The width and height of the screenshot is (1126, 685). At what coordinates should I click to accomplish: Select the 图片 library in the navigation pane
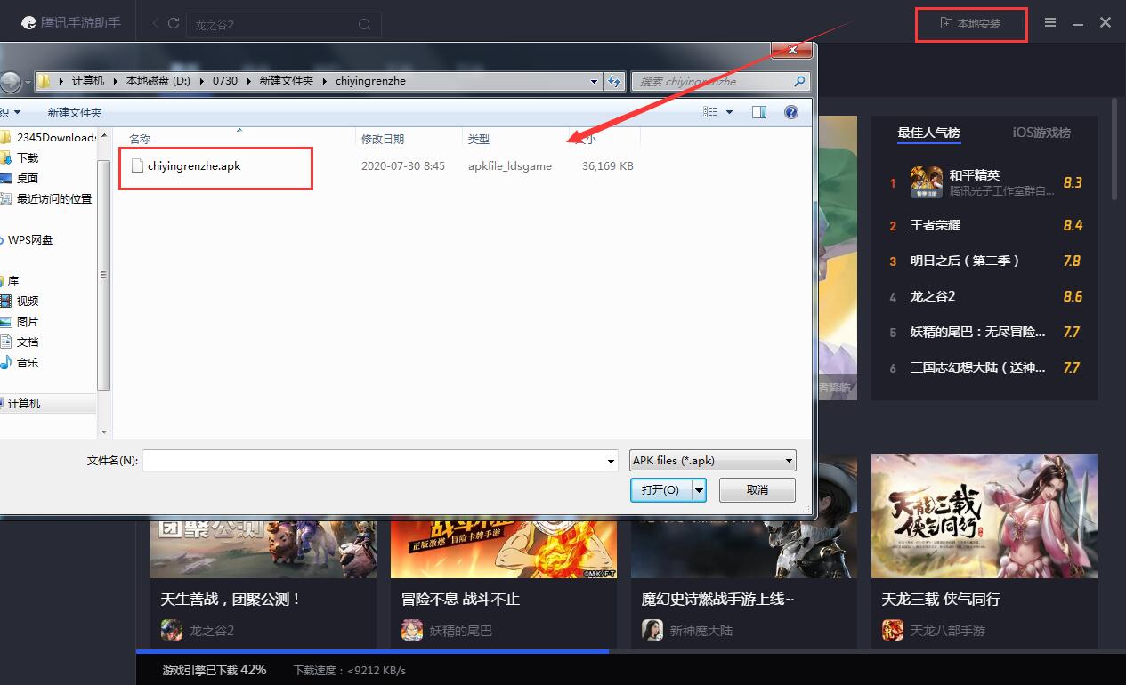point(27,321)
